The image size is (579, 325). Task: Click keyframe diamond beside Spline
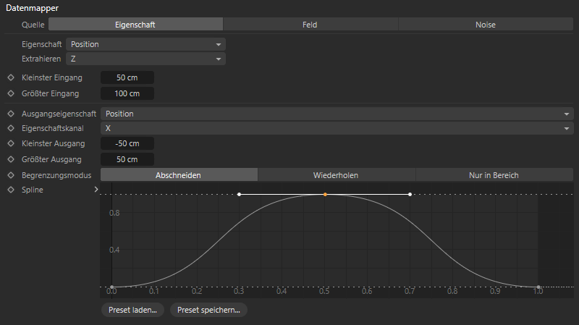coord(11,190)
